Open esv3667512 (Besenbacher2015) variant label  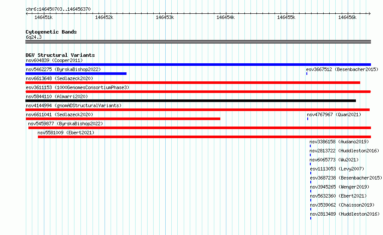[x=342, y=69]
